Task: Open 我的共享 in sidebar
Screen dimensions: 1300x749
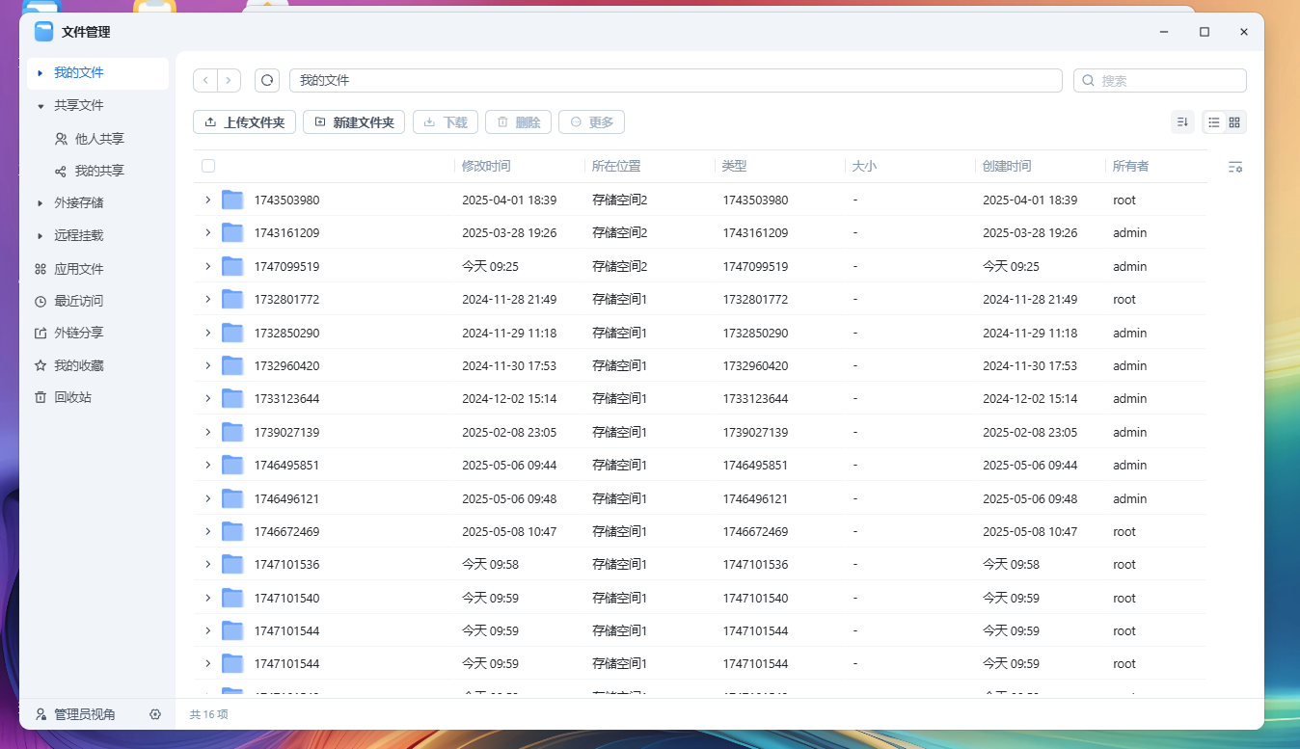Action: (x=97, y=171)
